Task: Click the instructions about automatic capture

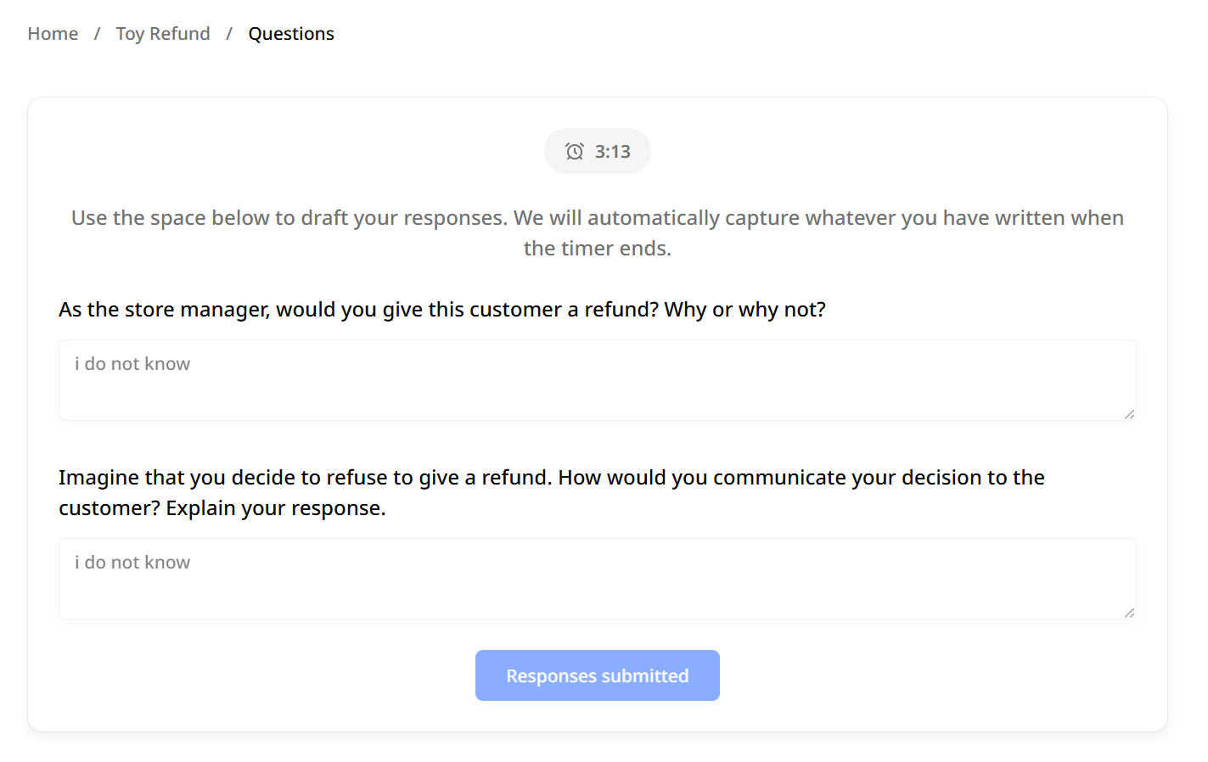Action: tap(597, 233)
